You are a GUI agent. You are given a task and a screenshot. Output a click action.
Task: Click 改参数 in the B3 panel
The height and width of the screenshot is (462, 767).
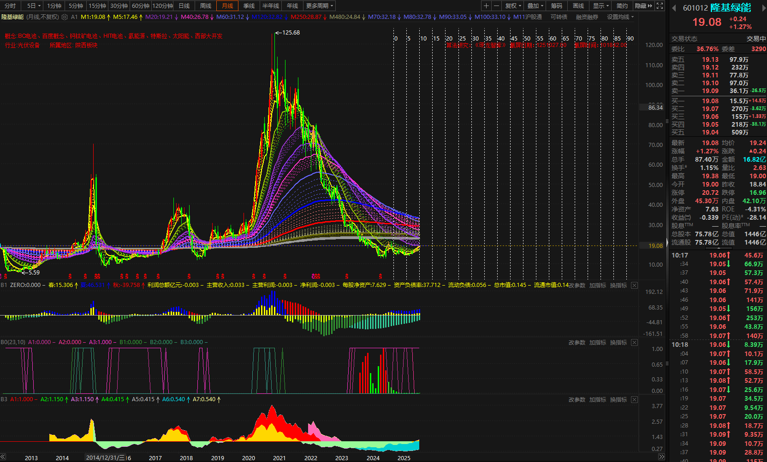click(x=577, y=400)
